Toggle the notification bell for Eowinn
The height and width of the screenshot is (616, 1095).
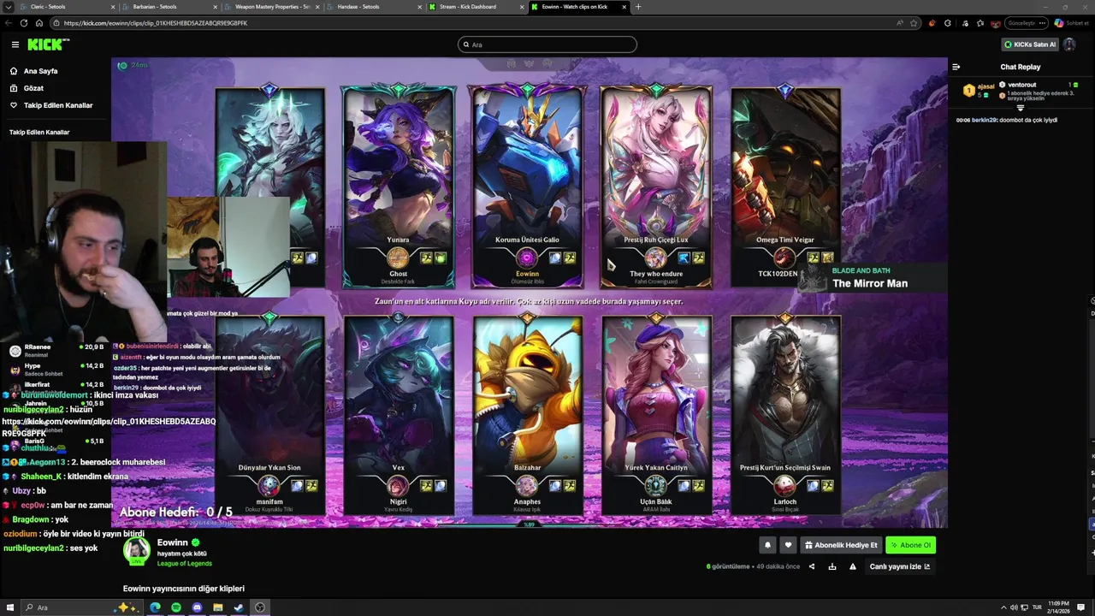767,545
